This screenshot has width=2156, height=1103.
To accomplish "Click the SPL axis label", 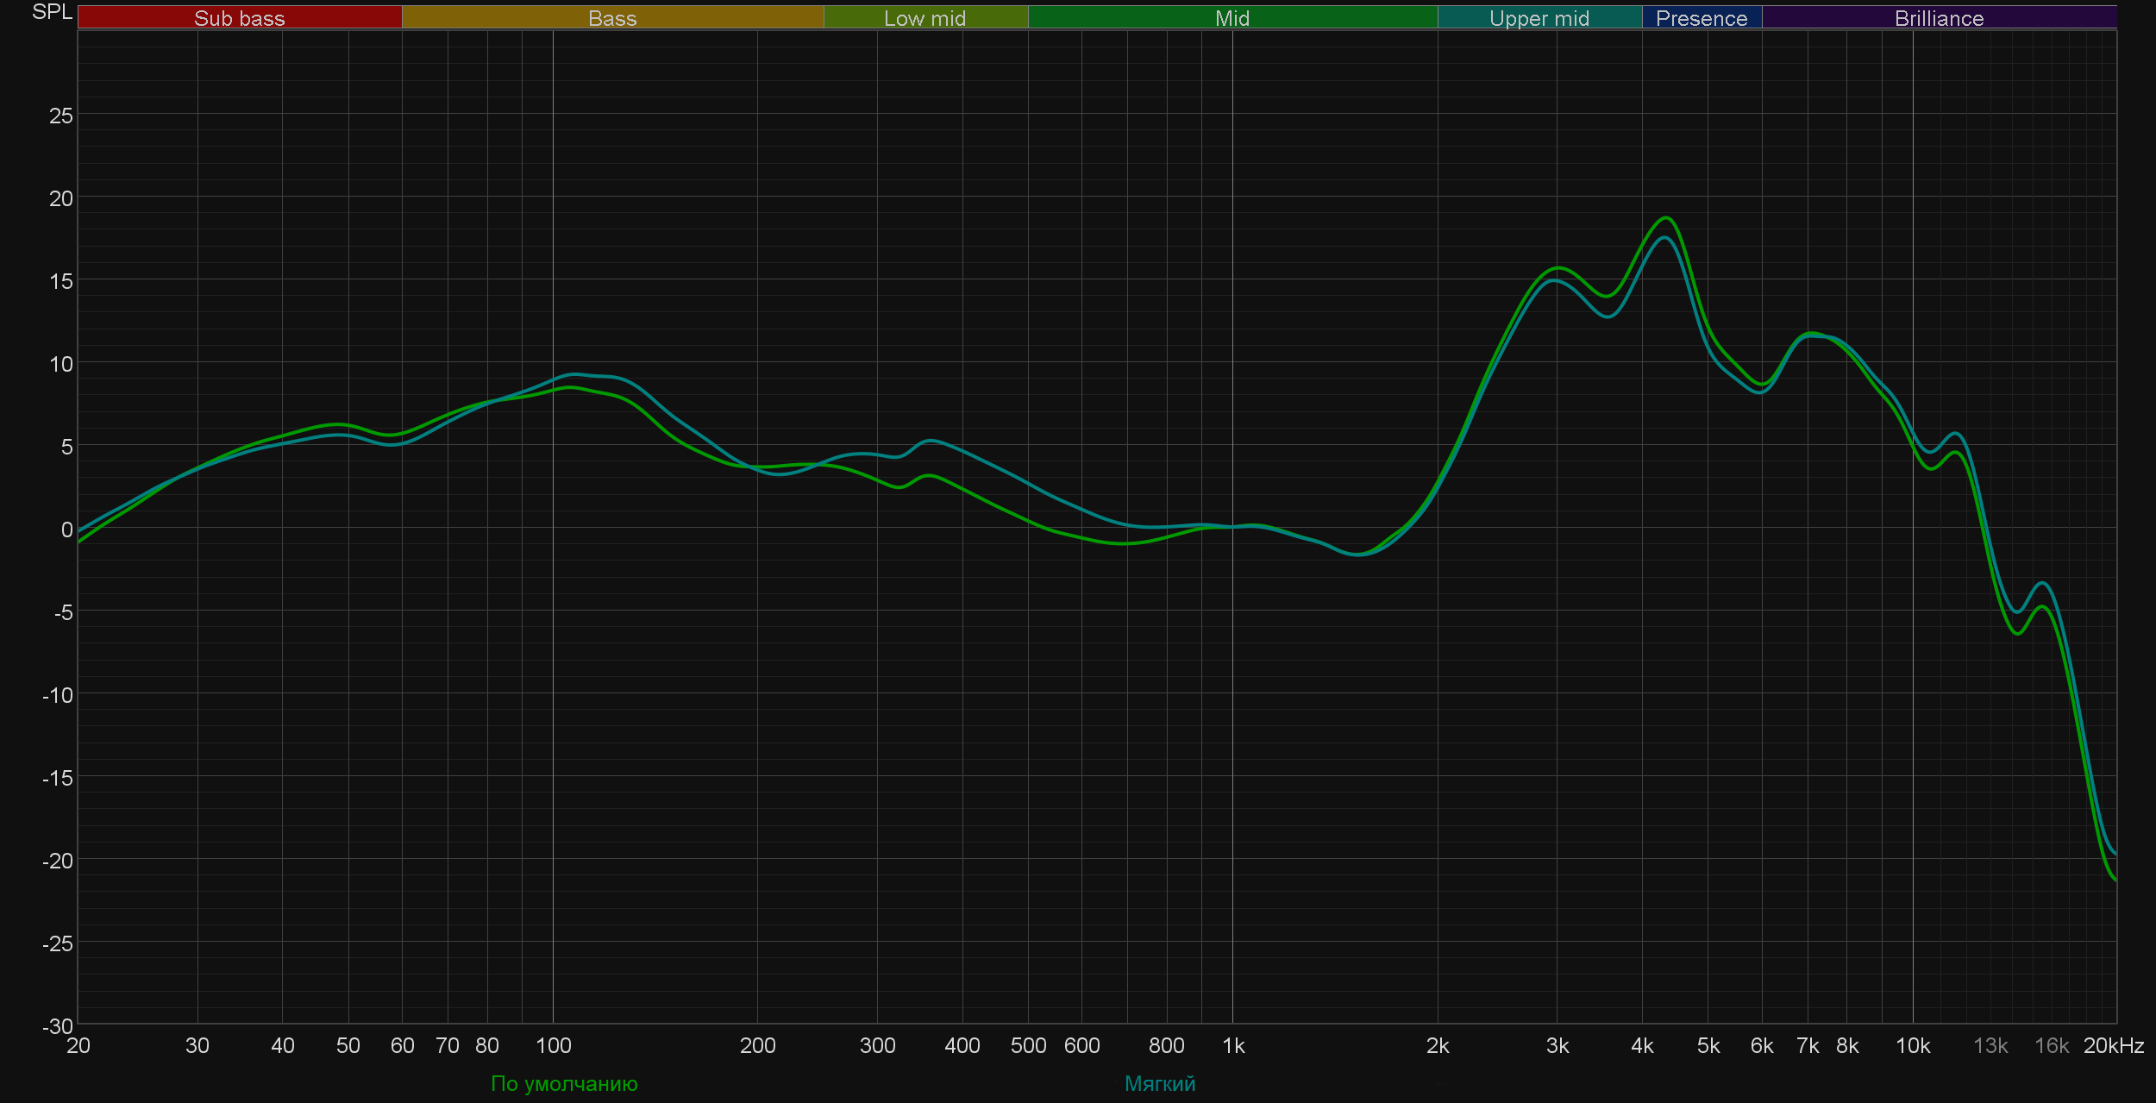I will click(52, 12).
